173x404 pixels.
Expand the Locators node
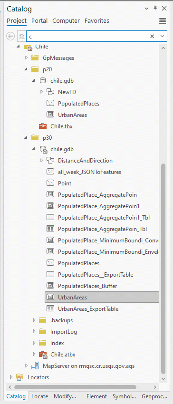pyautogui.click(x=11, y=377)
